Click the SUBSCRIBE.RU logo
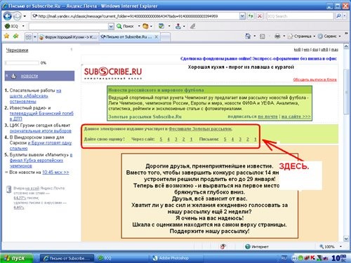 coord(113,73)
